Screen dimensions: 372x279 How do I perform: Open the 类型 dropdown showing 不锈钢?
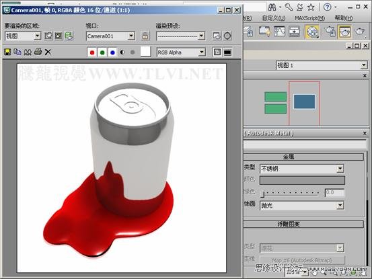[x=302, y=169]
